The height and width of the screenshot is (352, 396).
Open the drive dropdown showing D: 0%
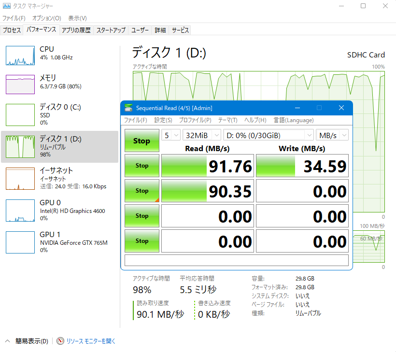coord(269,135)
